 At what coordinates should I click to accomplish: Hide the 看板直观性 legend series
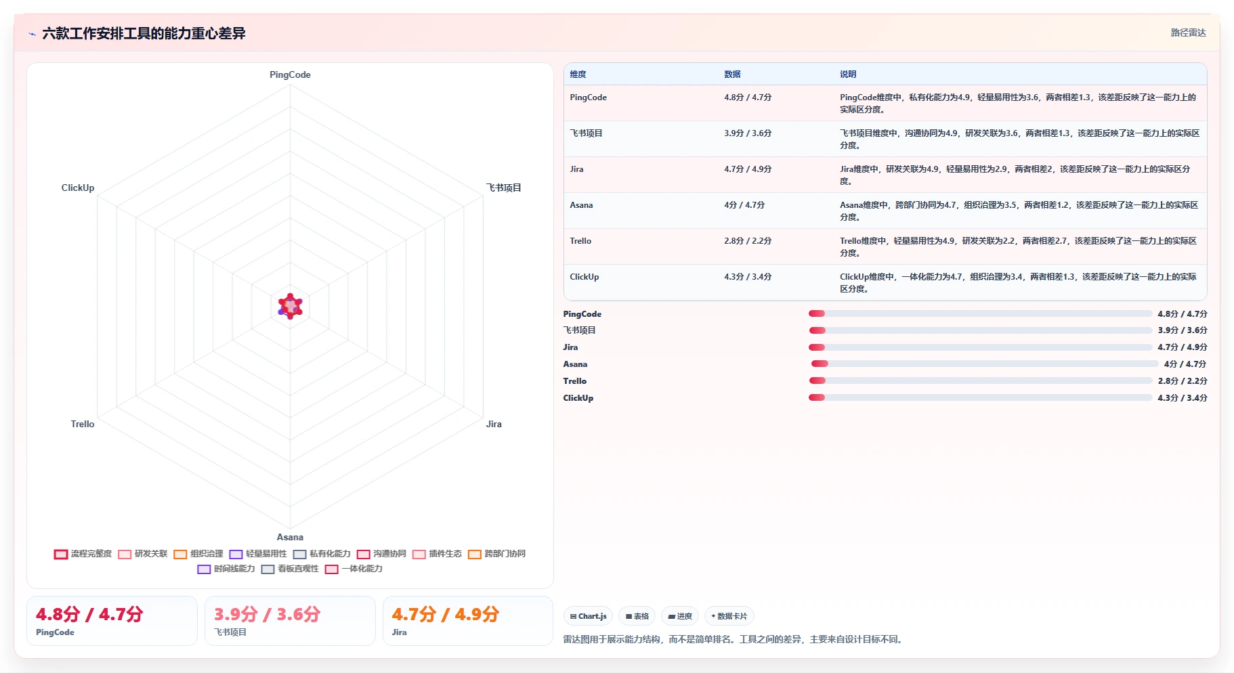pos(290,569)
